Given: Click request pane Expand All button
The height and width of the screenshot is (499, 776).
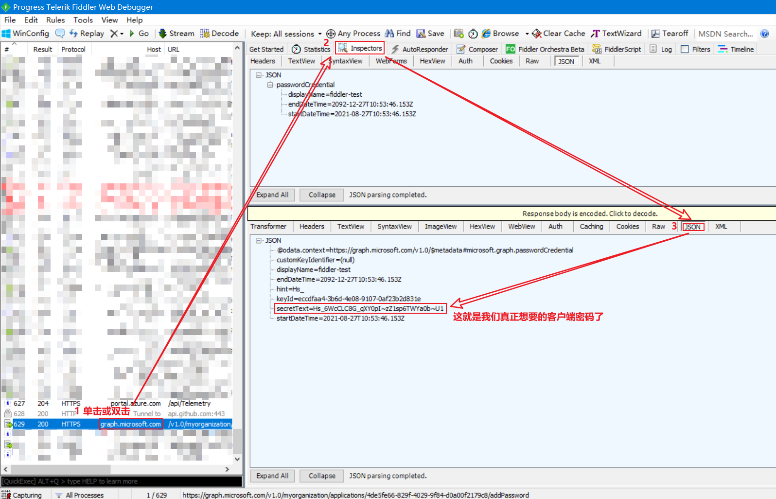Looking at the screenshot, I should [272, 195].
